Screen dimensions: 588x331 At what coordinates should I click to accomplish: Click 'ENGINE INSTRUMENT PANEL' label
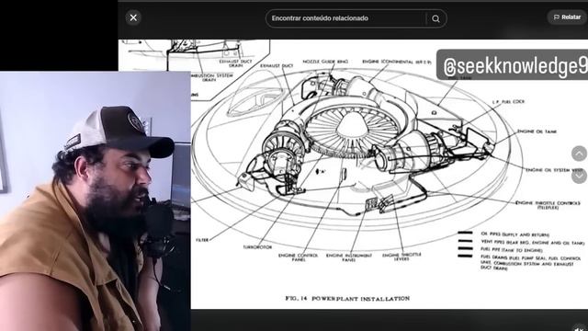(349, 257)
